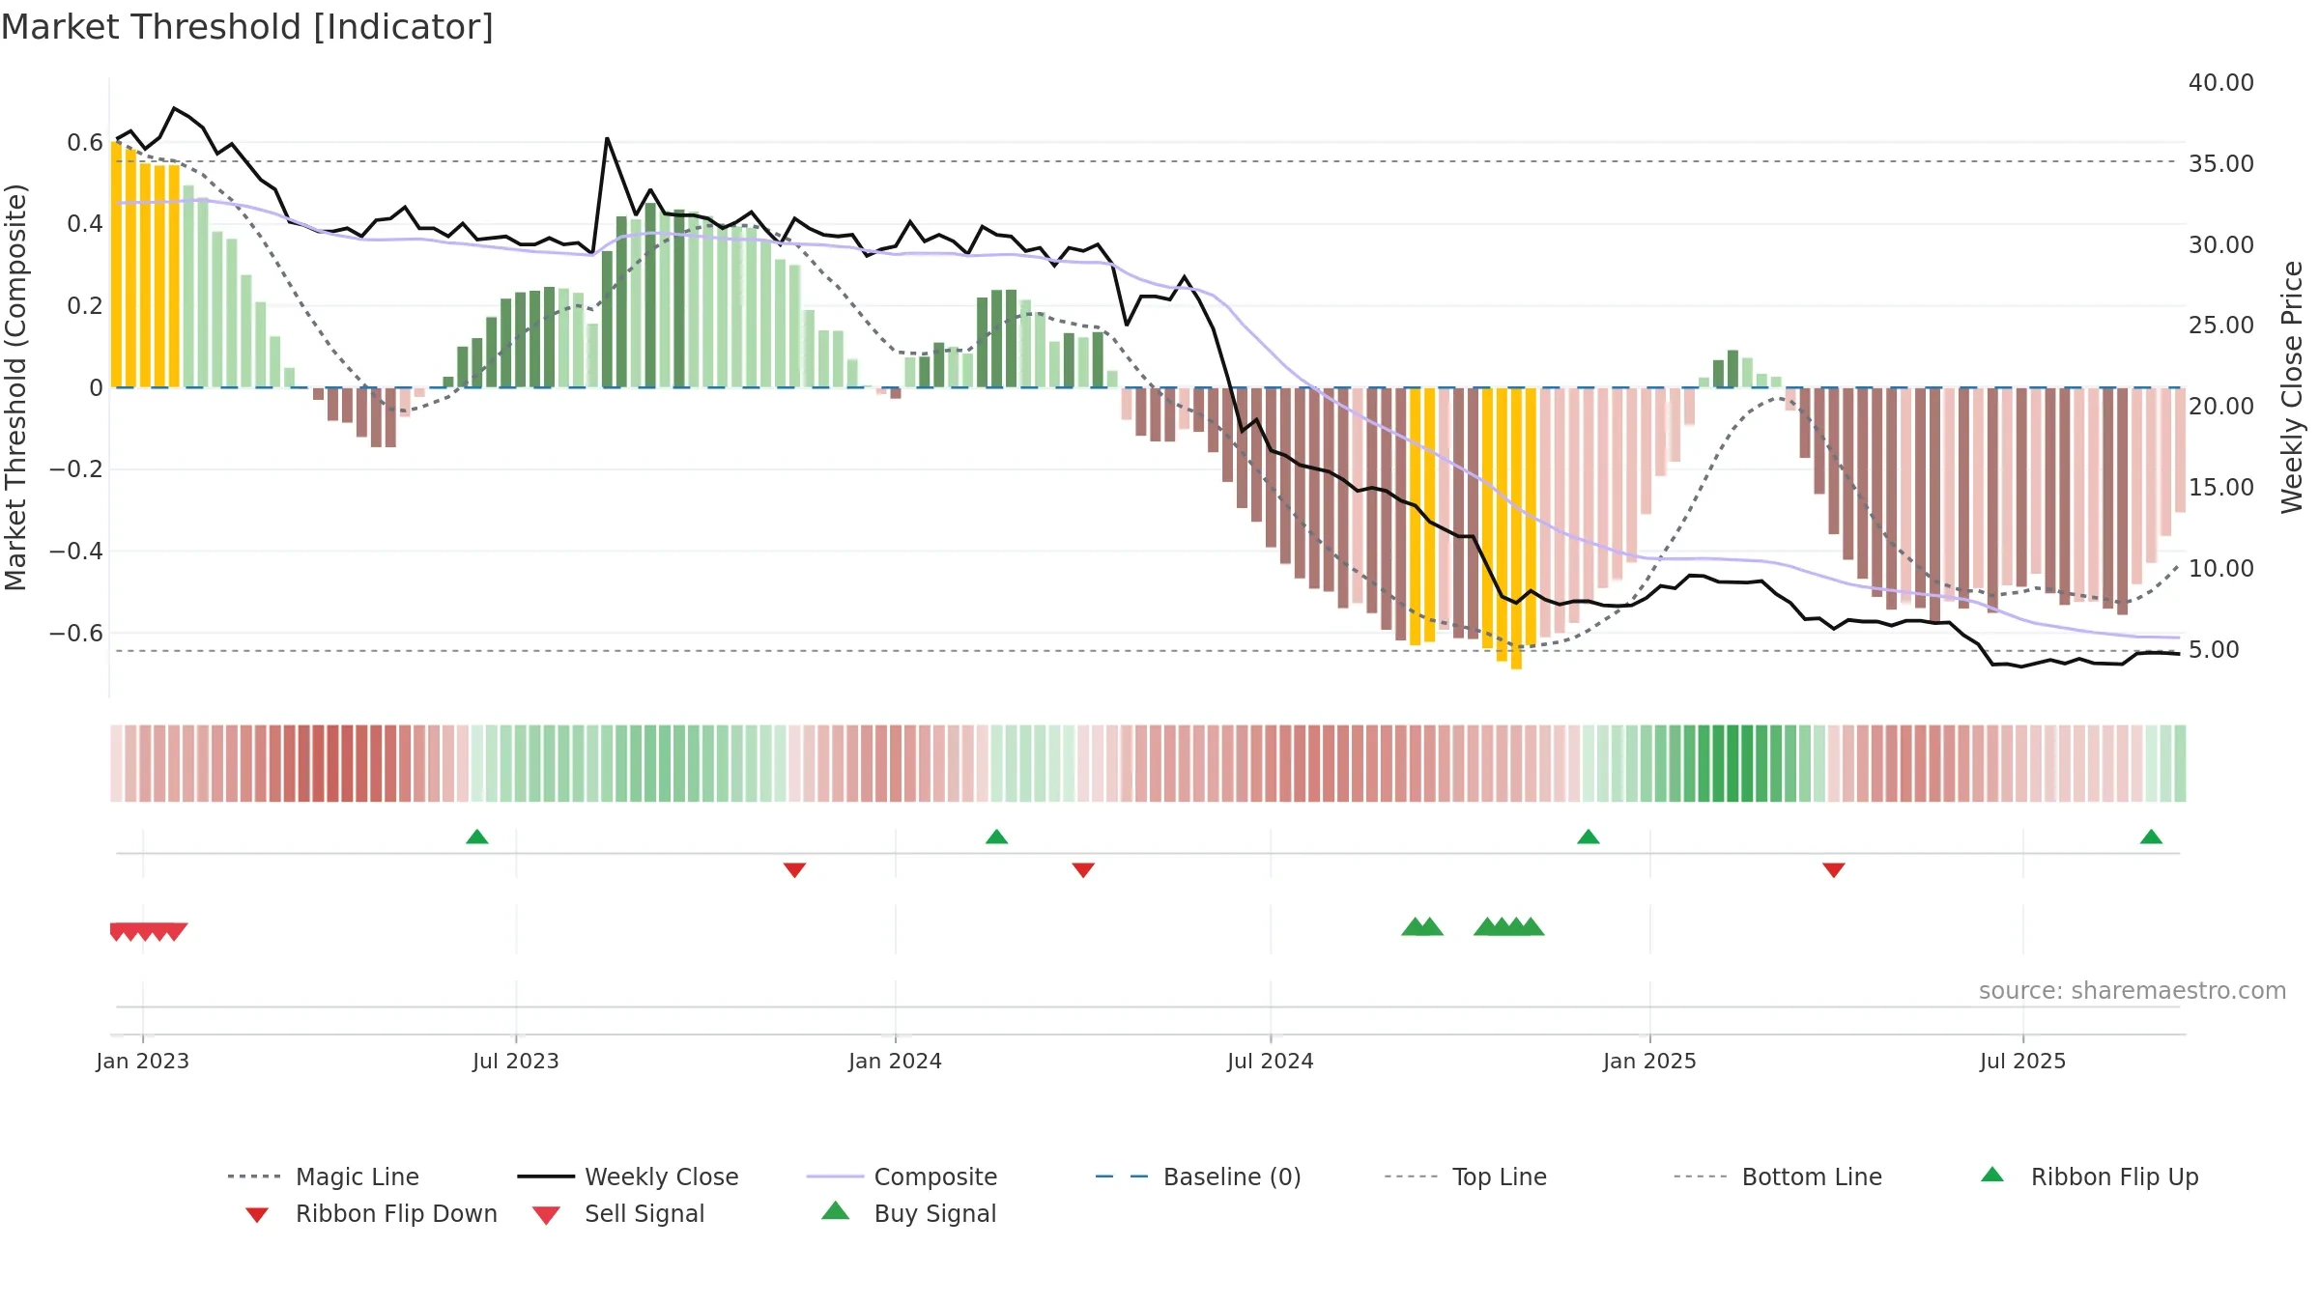Viewport: 2319px width, 1304px height.
Task: Toggle the Sell Signal legend entry
Action: [618, 1213]
